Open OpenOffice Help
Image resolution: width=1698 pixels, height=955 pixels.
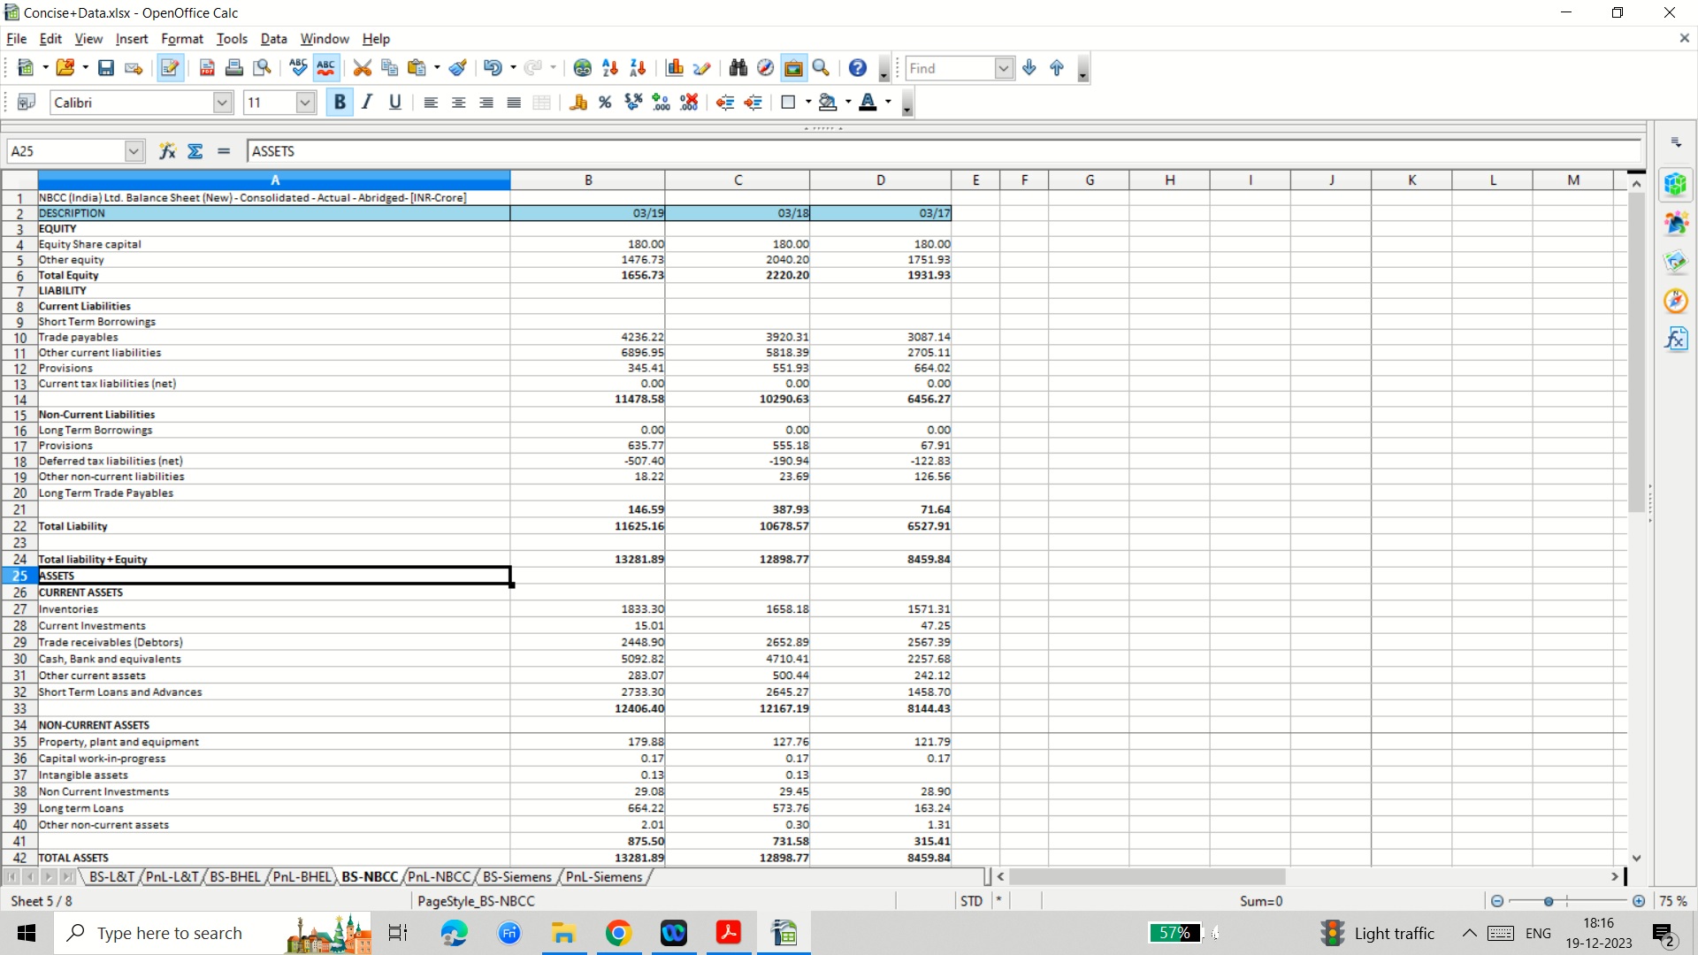pos(858,68)
